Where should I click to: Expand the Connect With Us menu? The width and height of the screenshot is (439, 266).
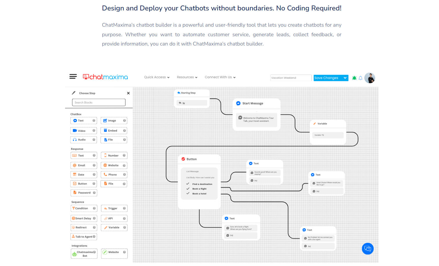click(220, 77)
